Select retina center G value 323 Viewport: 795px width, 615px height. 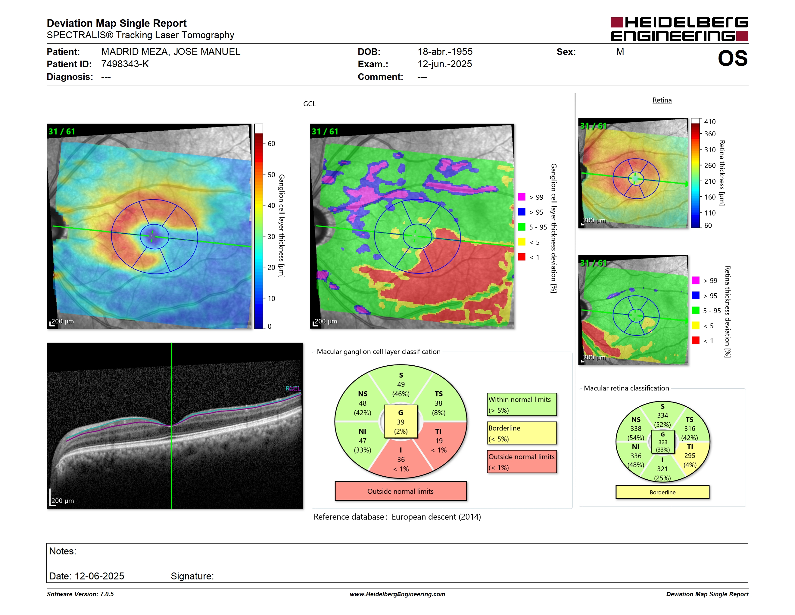coord(663,442)
